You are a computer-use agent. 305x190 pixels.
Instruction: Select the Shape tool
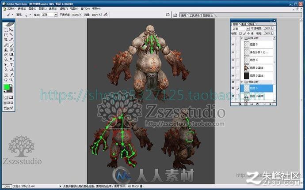(x=11, y=69)
